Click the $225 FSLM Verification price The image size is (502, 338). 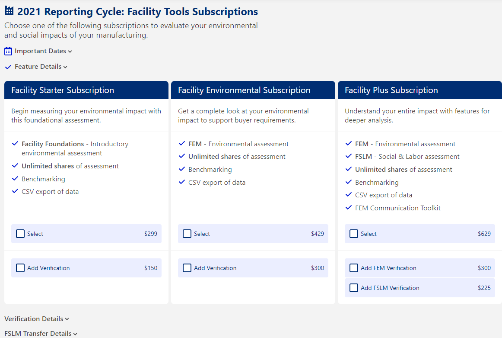pyautogui.click(x=484, y=288)
